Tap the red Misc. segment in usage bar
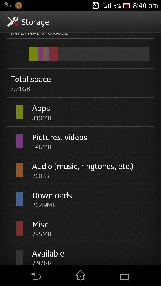This screenshot has width=161, height=286. click(x=54, y=54)
